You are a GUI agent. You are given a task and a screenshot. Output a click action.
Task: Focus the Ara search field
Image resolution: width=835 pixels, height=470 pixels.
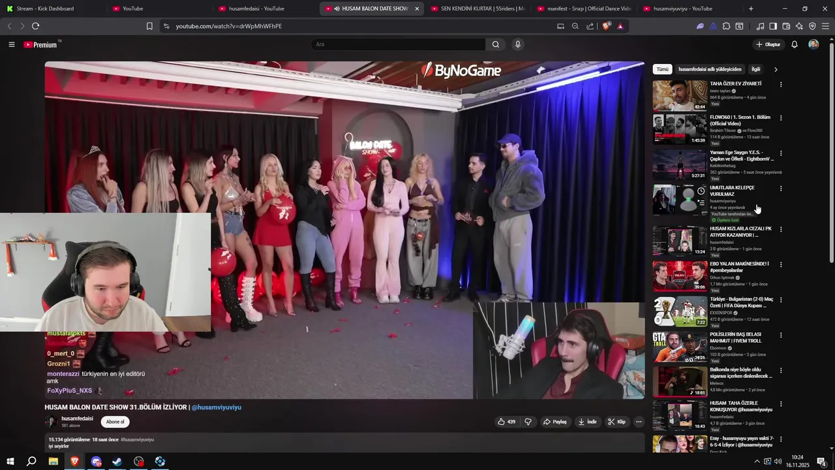(398, 44)
